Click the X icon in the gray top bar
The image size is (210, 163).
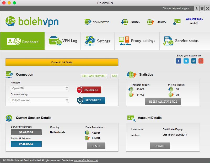[x=207, y=8]
